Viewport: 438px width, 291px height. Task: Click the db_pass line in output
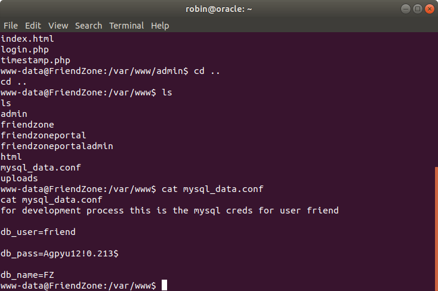[60, 253]
